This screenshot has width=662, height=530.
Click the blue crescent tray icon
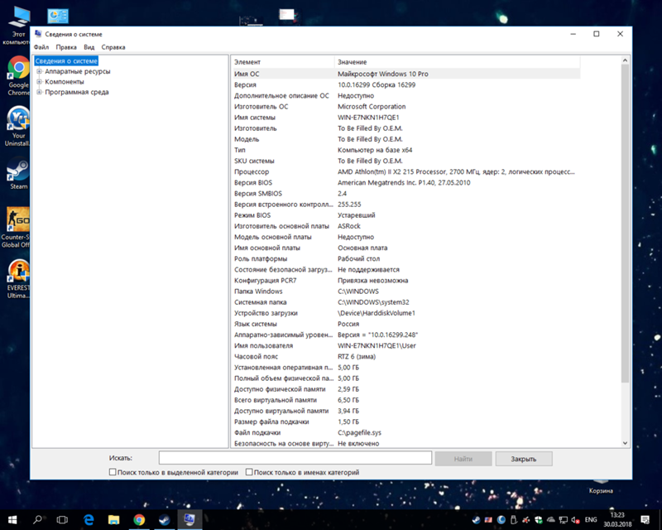tap(501, 520)
